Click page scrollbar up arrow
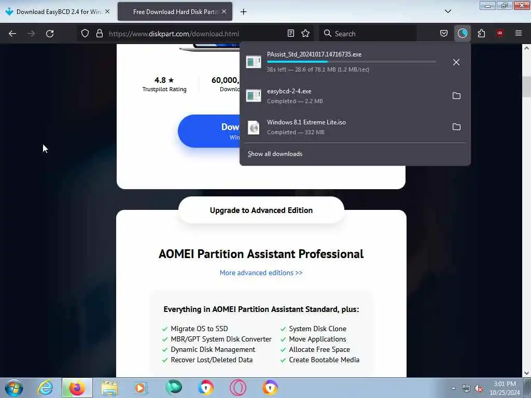This screenshot has height=398, width=531. coord(526,48)
